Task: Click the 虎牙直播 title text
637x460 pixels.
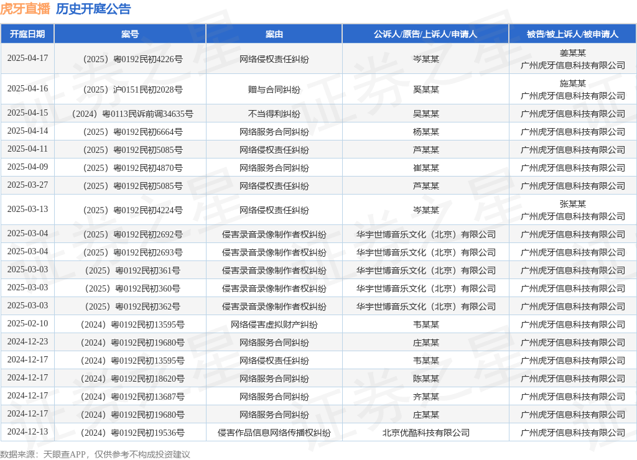Action: point(25,9)
